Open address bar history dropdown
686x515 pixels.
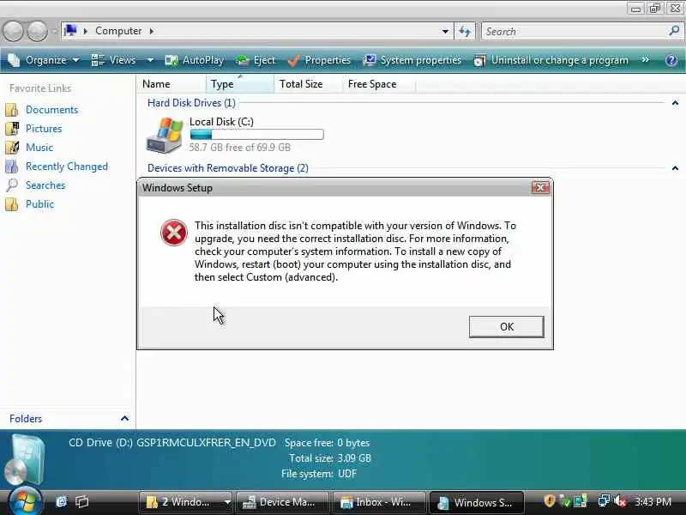(445, 31)
